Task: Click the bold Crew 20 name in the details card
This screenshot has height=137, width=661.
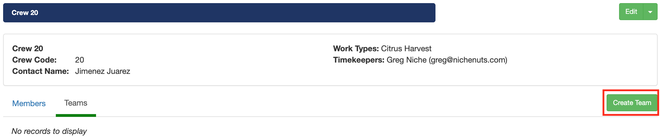Action: (27, 48)
